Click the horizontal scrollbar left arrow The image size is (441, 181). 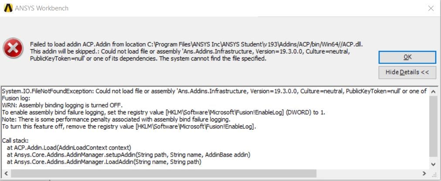(5, 173)
